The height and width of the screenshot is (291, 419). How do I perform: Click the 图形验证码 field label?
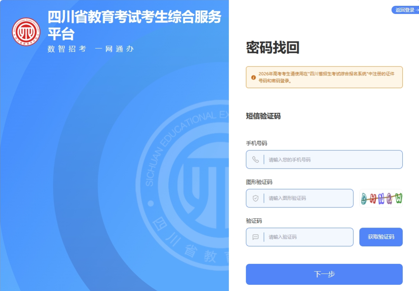click(x=259, y=182)
